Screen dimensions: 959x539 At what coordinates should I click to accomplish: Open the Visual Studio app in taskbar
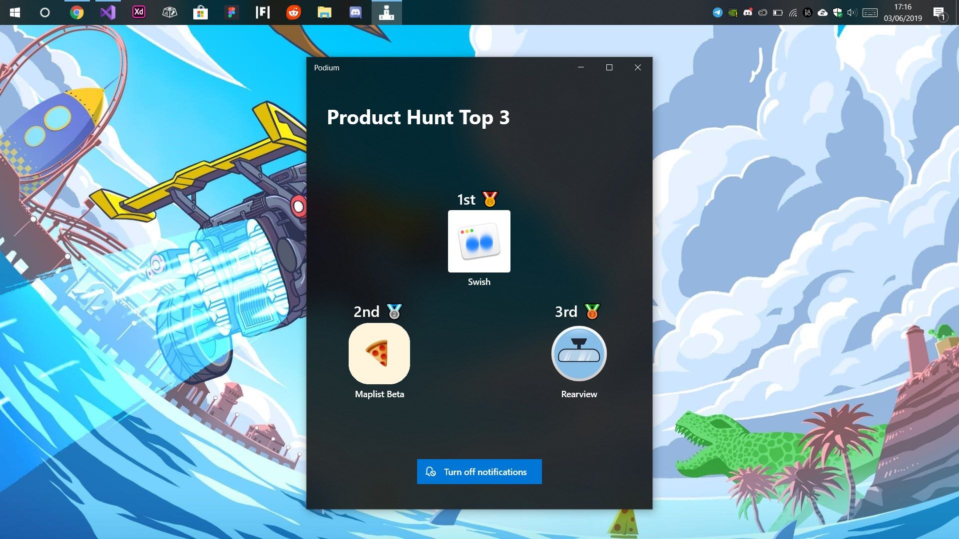coord(107,12)
